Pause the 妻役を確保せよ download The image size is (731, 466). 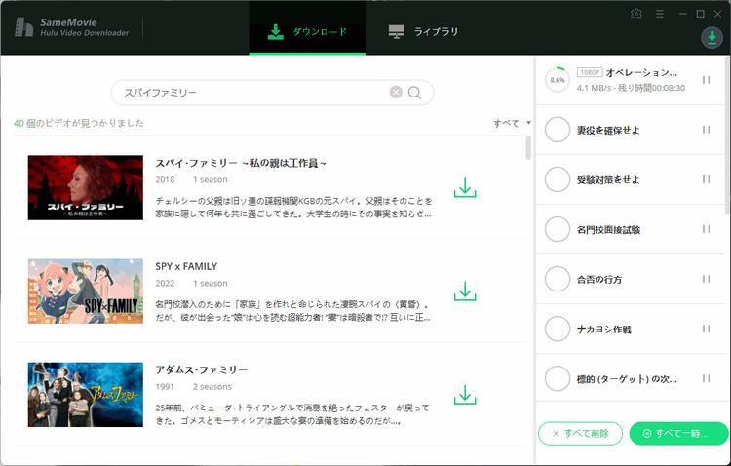[707, 130]
